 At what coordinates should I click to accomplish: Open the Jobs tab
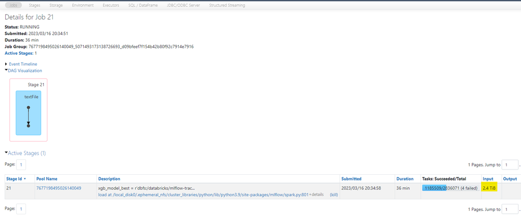tap(13, 5)
